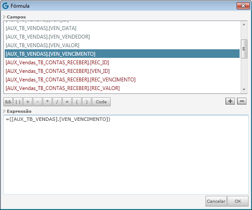252x210 pixels.
Task: Click the fields list scroll down arrow
Action: coord(244,89)
